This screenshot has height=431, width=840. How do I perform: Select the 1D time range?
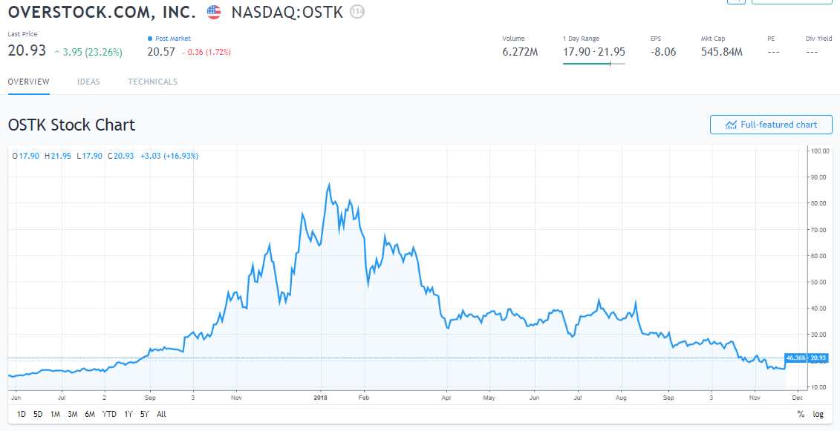coord(22,414)
